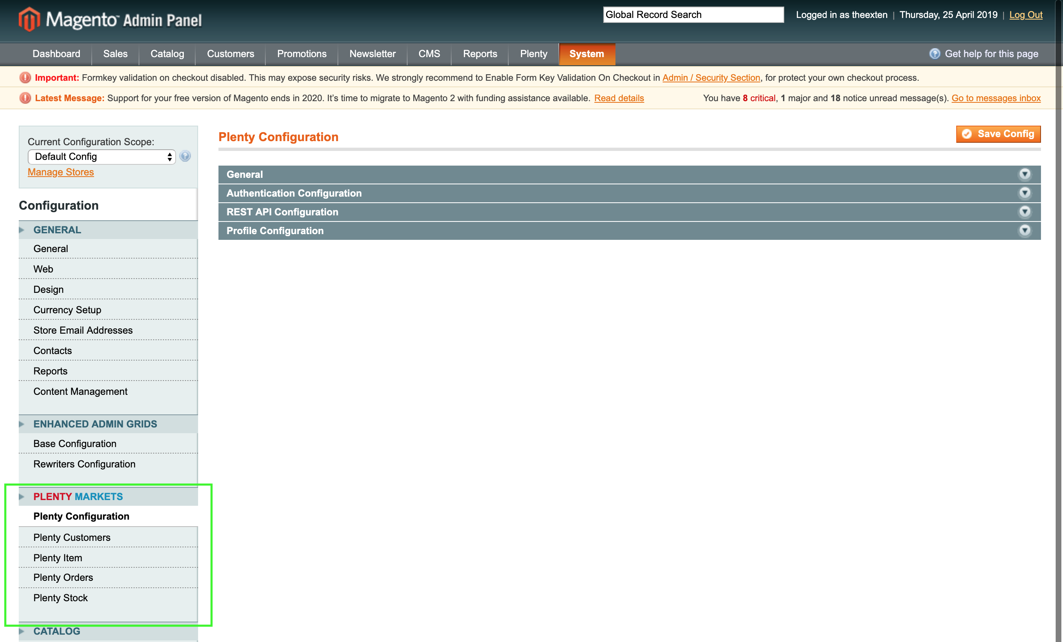The image size is (1063, 642).
Task: Click the REST API Configuration header text
Action: (282, 212)
